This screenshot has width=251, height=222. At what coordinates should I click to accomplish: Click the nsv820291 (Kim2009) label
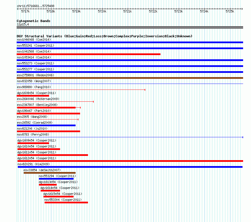coord(34,164)
